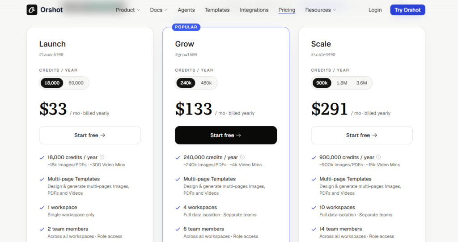The image size is (458, 242).
Task: Select 60,000 credits option in Launch plan
Action: 76,83
